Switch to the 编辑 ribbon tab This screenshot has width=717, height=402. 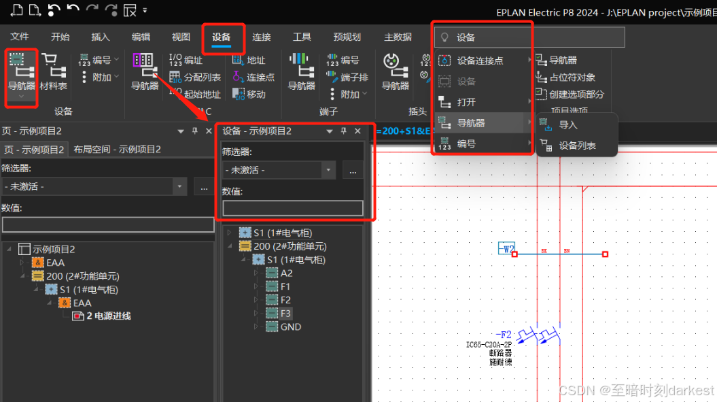pos(141,37)
